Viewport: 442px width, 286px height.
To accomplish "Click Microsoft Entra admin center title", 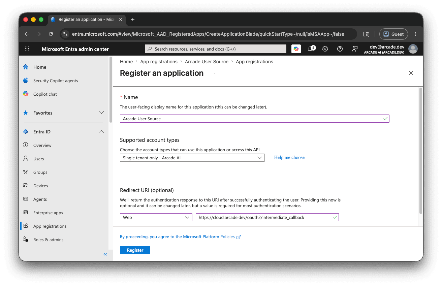I will click(x=75, y=49).
